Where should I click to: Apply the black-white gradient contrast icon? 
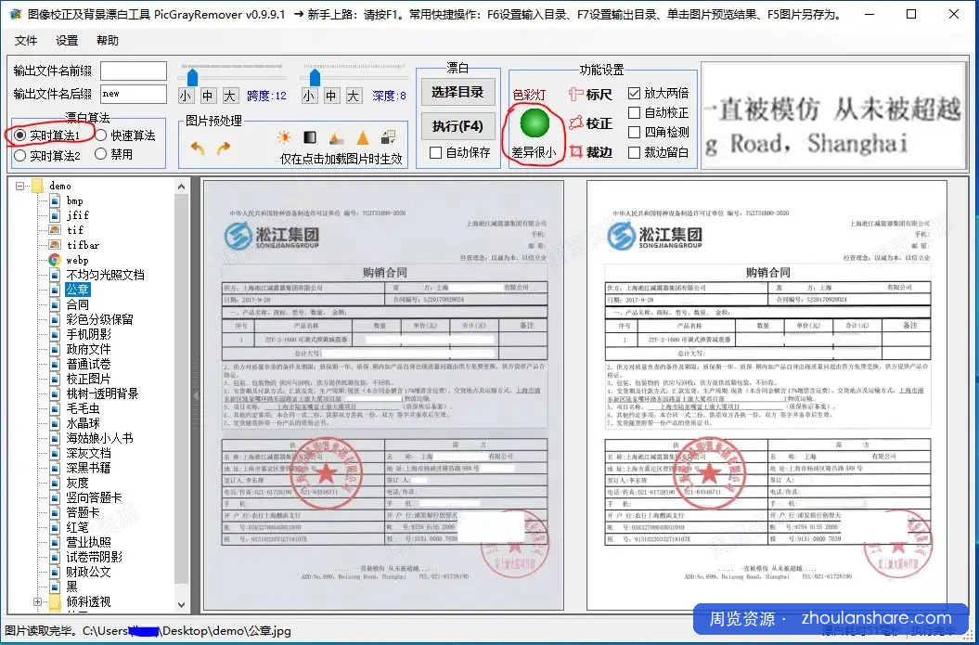(x=310, y=137)
